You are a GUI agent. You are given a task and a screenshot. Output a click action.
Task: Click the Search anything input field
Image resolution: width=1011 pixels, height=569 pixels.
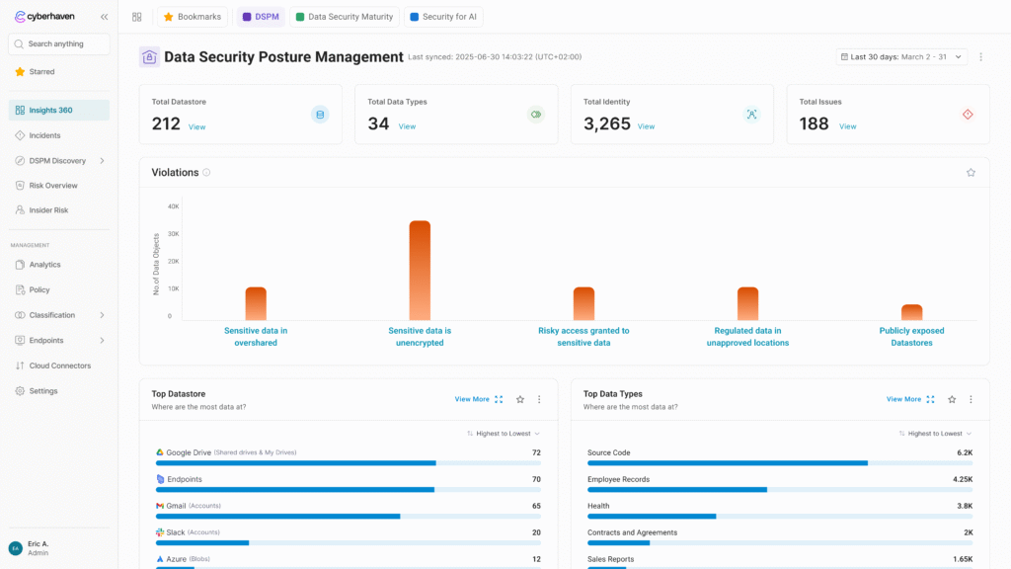59,44
